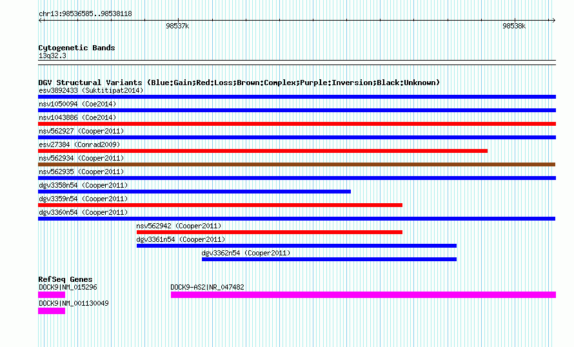
Task: Click the brown complex bar under nsv562934
Action: point(297,164)
